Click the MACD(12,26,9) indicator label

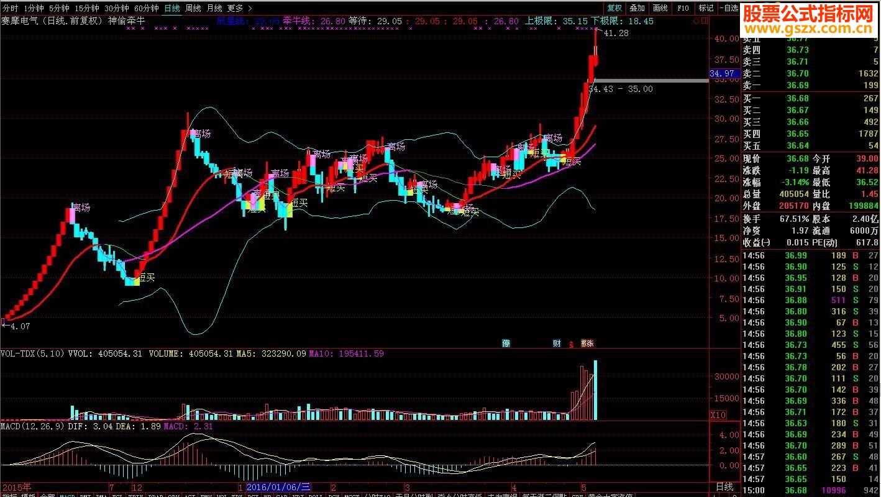[x=31, y=427]
